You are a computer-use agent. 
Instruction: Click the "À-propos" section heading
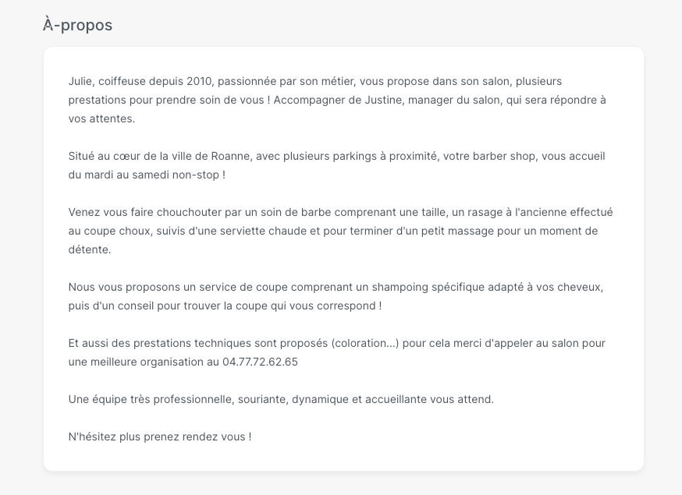point(77,25)
